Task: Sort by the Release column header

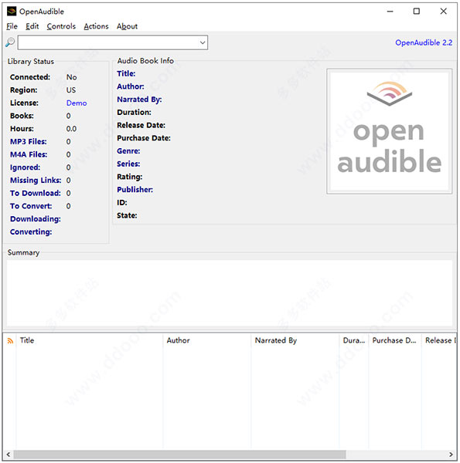Action: [x=439, y=340]
